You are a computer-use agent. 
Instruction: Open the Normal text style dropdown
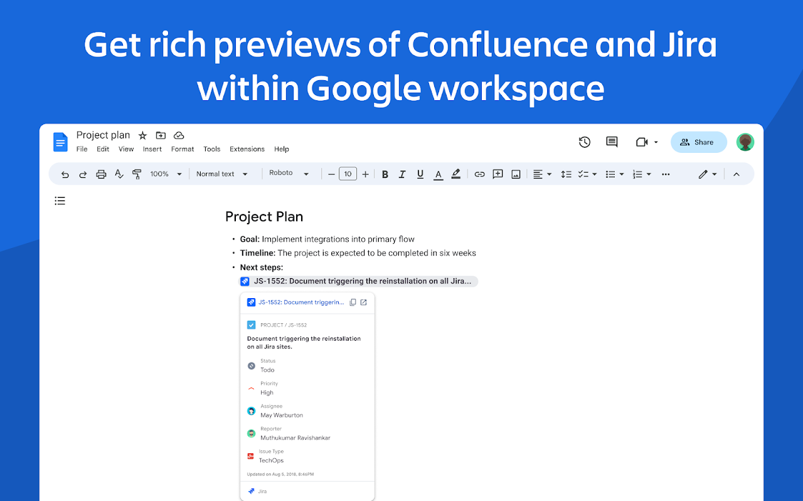222,174
